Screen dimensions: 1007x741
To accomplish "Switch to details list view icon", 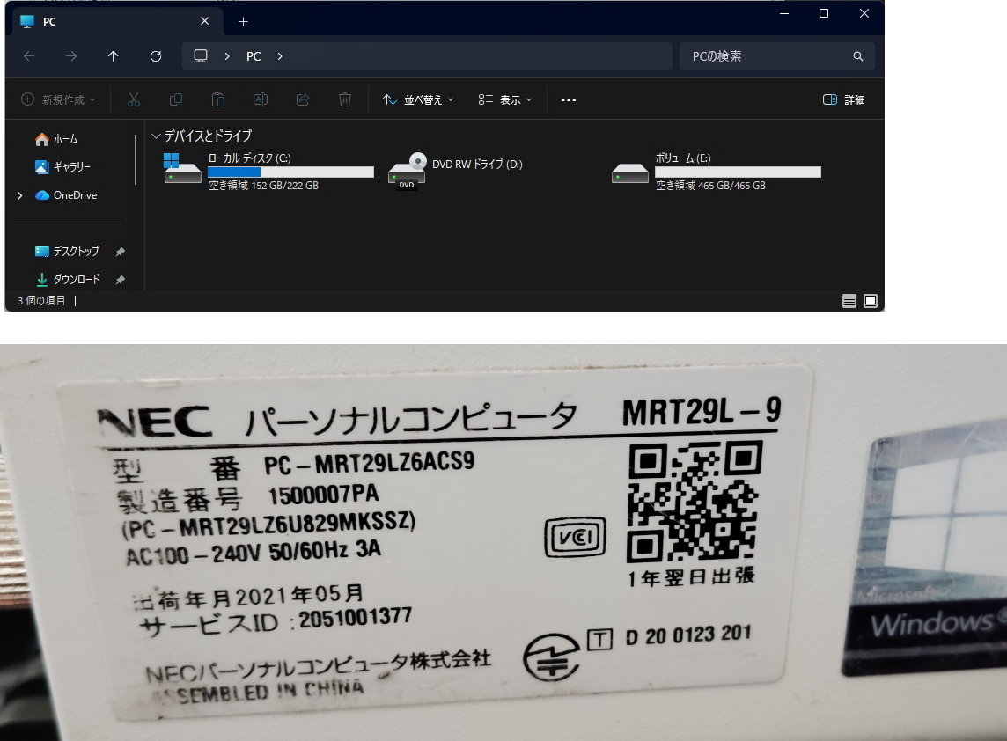I will (849, 301).
